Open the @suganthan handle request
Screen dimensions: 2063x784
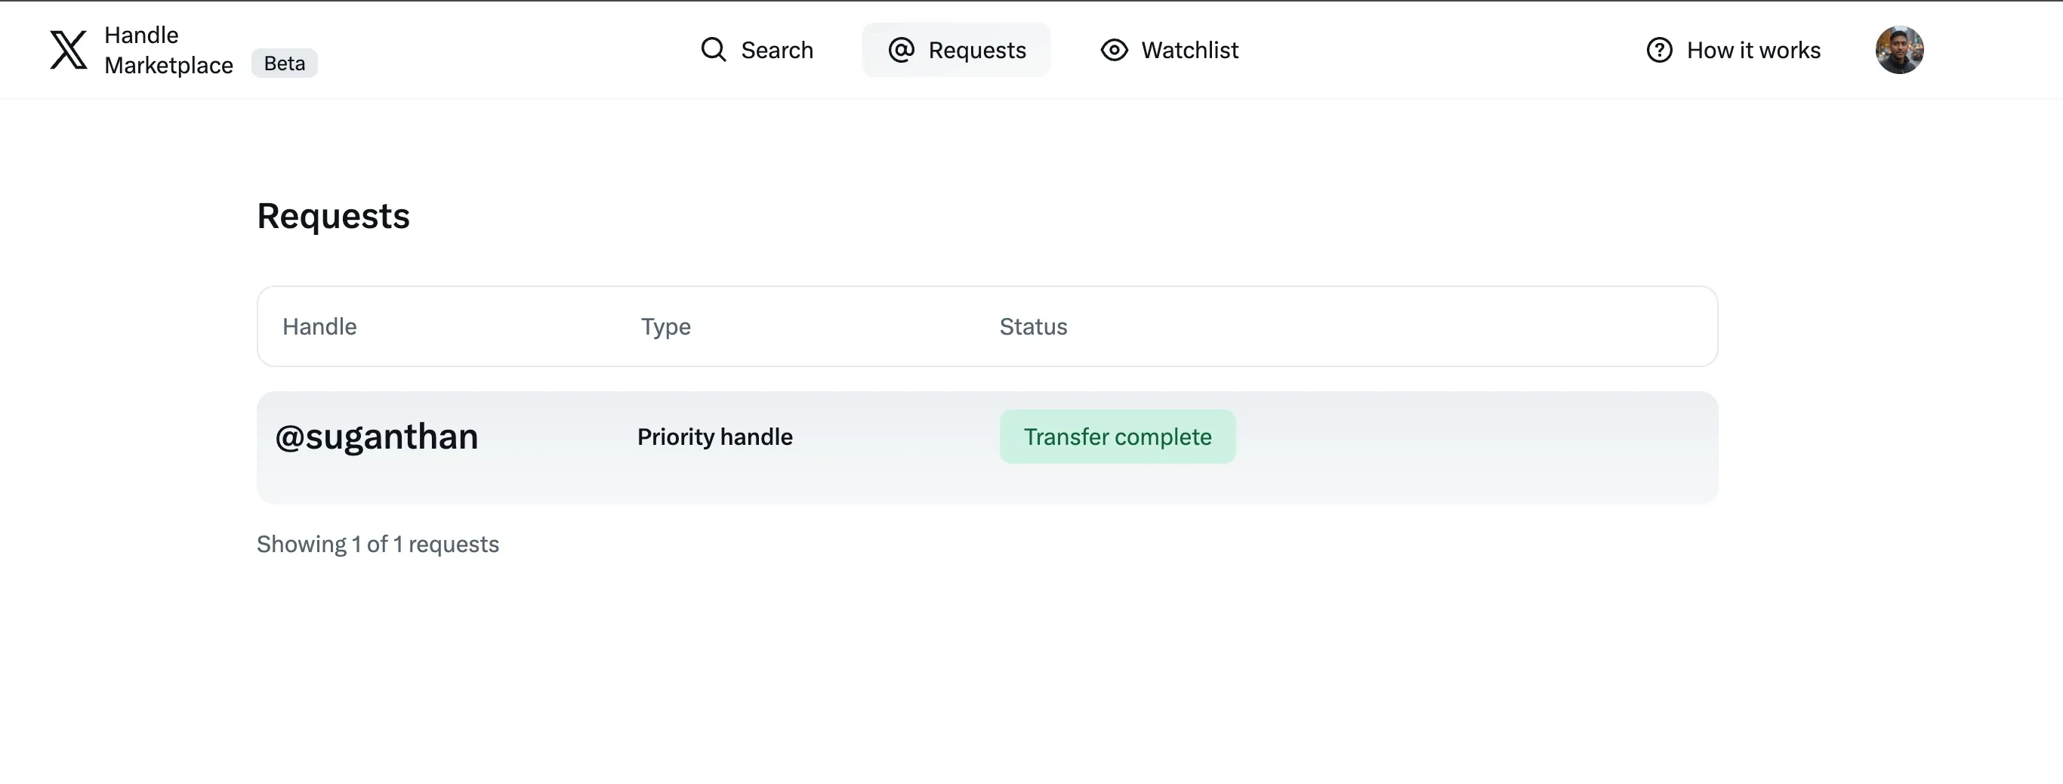coord(376,437)
